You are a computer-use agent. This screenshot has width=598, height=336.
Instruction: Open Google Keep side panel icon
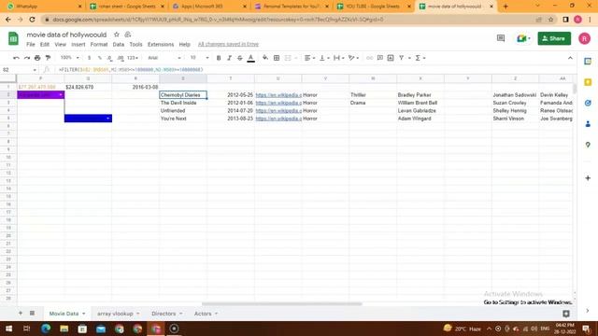588,82
